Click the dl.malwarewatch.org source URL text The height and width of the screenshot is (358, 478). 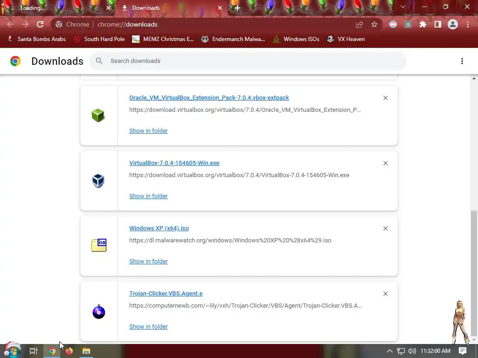[x=230, y=240]
